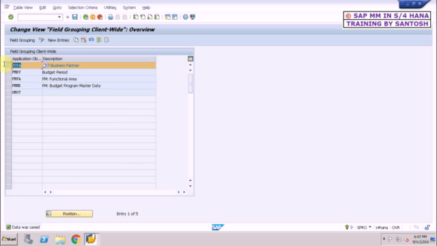Click into the command input field
Screen dimensions: 437x246
[x=38, y=17]
